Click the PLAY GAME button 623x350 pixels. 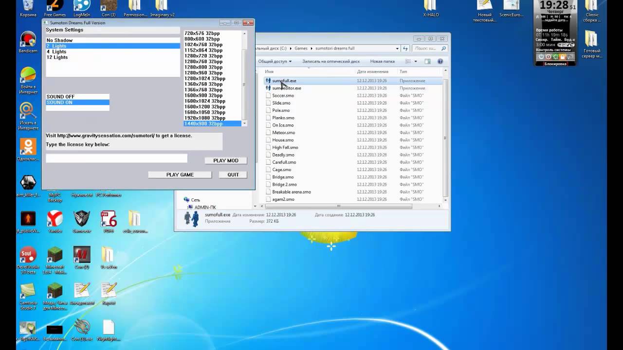[x=180, y=175]
